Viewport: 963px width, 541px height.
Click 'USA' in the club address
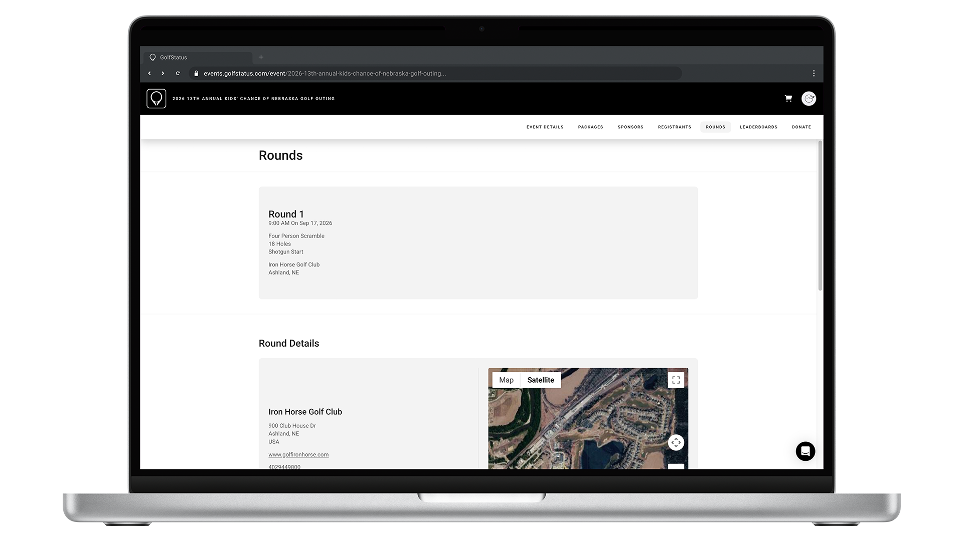coord(274,442)
